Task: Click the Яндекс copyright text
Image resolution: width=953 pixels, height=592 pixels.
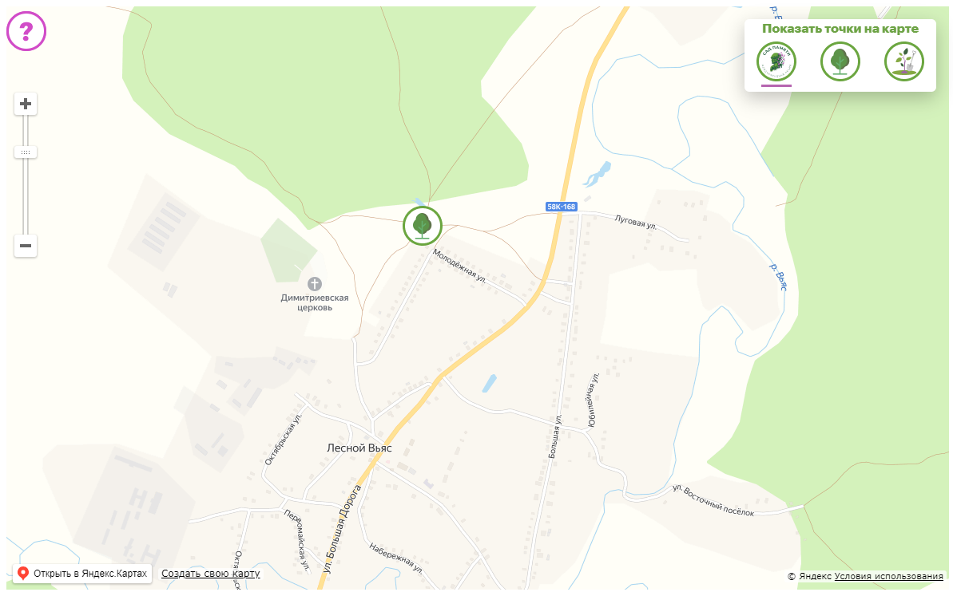Action: (x=809, y=576)
